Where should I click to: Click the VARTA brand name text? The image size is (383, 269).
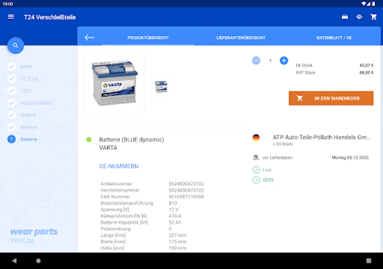108,148
